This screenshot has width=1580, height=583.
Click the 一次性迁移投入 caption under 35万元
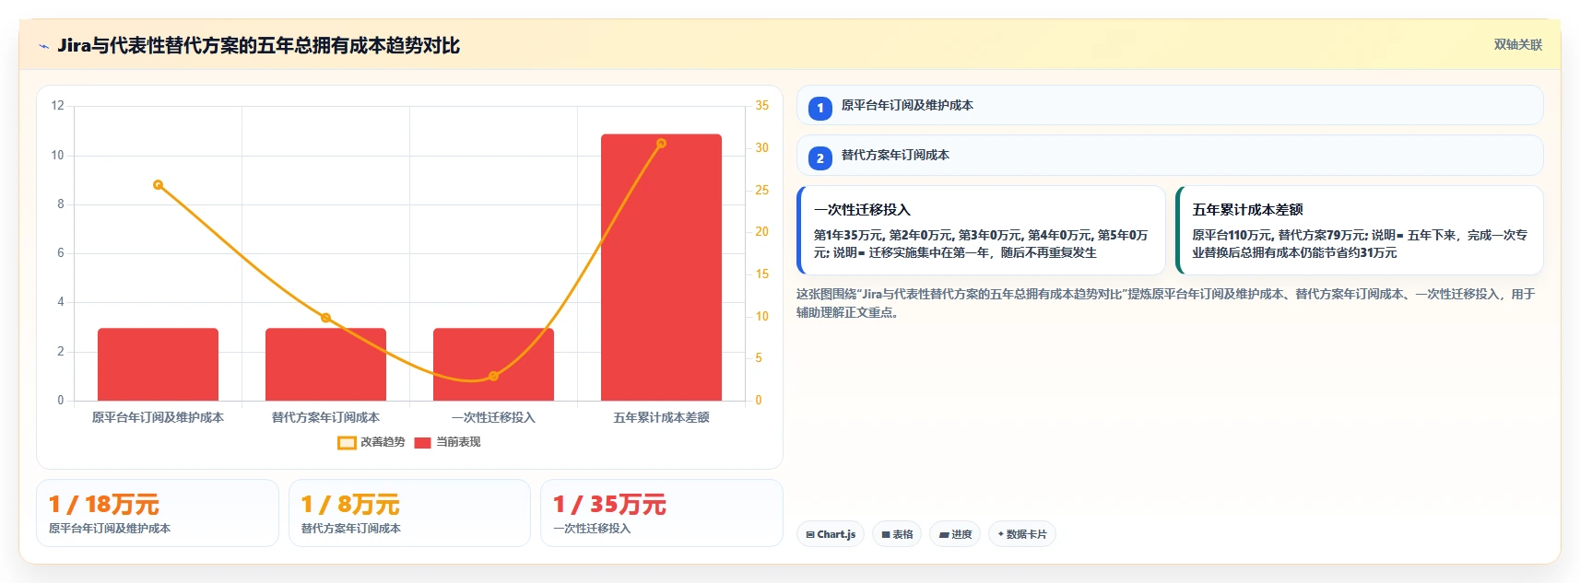[x=592, y=529]
